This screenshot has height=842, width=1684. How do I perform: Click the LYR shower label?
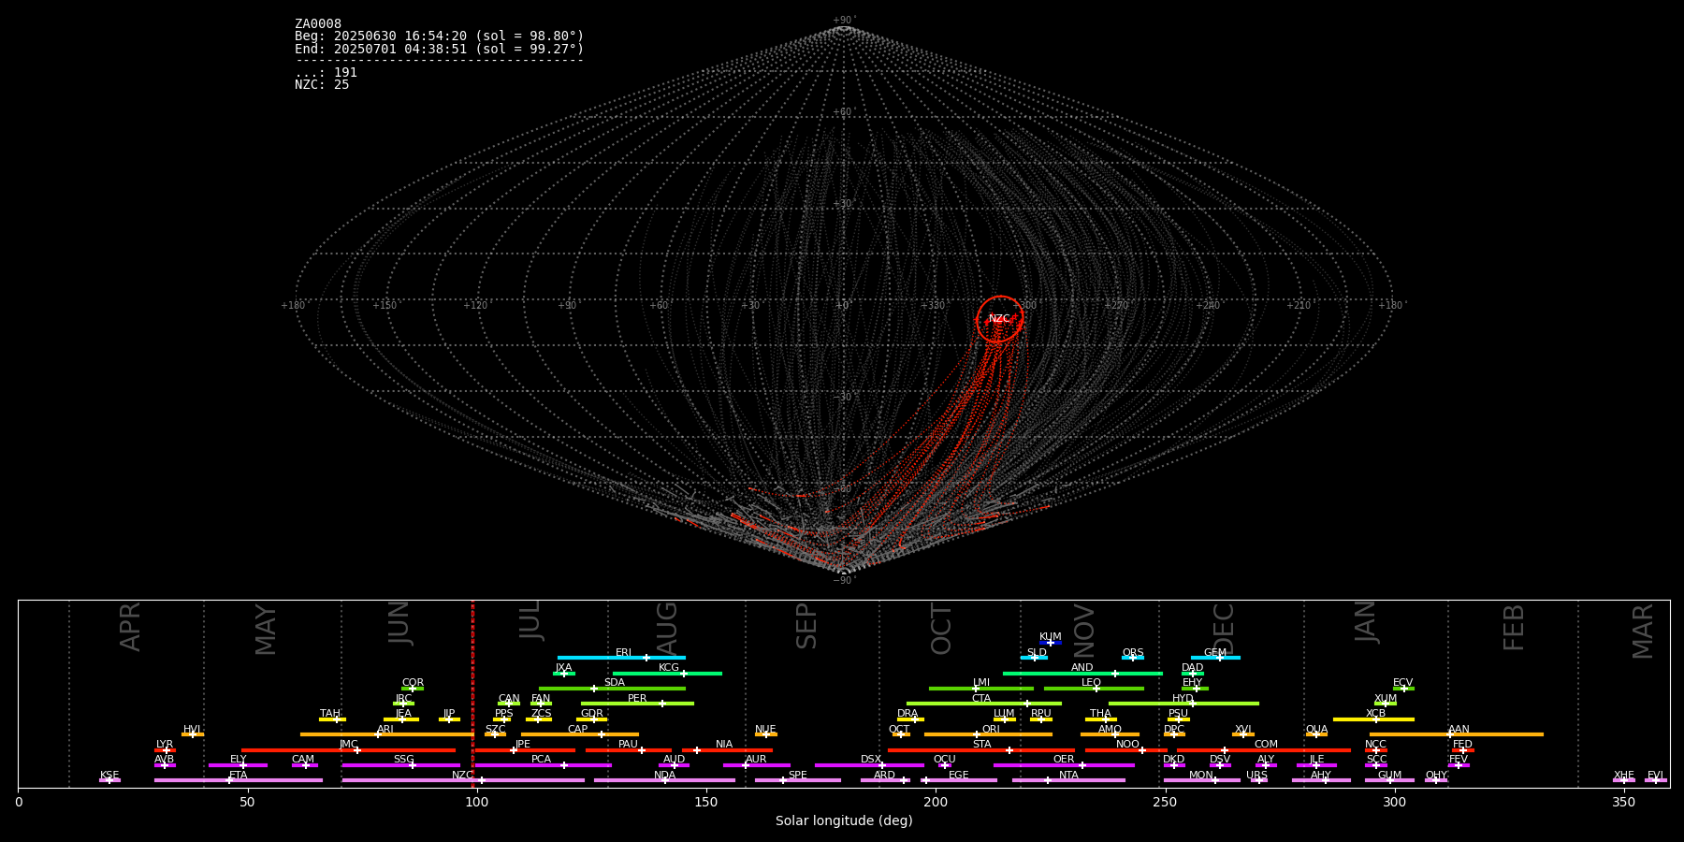165,744
